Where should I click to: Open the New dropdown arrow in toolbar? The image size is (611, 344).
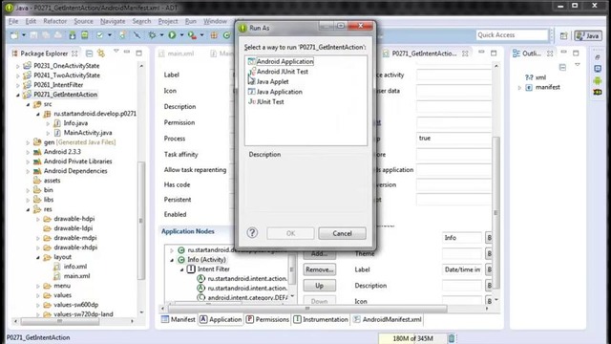coord(23,35)
